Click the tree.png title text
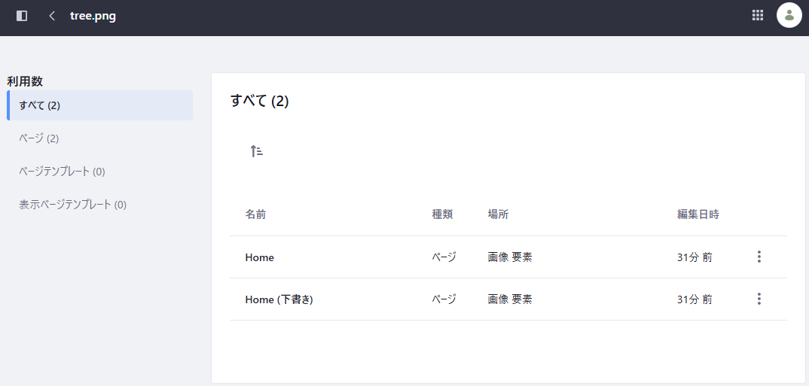809x386 pixels. pos(93,16)
